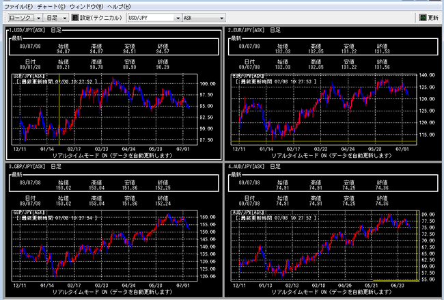Screen dimensions: 444x300
Task: Click GBP/JPY latest low value 151.86 in 最新 box
Action: (x=129, y=188)
